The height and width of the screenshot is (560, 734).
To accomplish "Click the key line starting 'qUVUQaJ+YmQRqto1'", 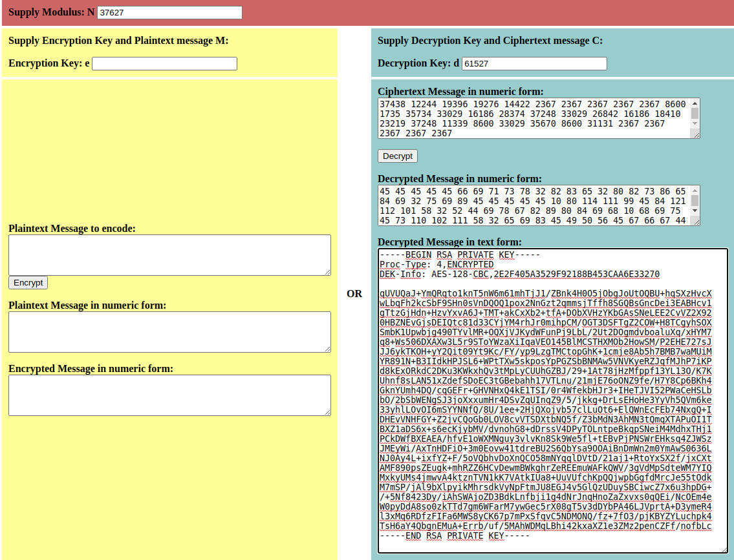I will pos(545,293).
